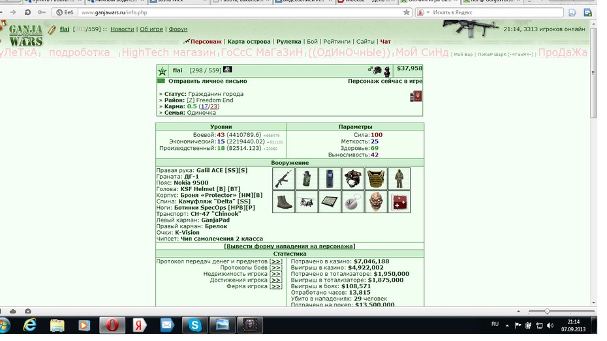Image resolution: width=607 pixels, height=341 pixels.
Task: Click the black figure icon near $37,958
Action: point(387,71)
